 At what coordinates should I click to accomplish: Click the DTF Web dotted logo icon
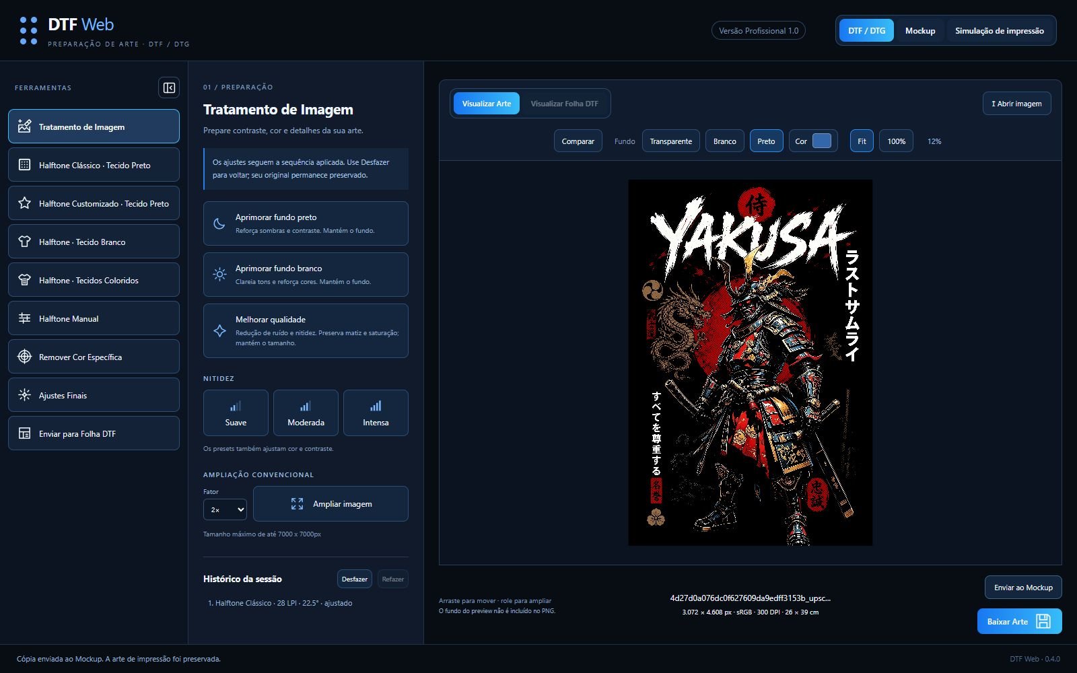[x=28, y=31]
